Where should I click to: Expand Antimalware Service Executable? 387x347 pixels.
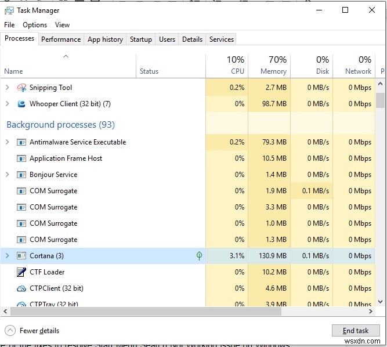[8, 142]
